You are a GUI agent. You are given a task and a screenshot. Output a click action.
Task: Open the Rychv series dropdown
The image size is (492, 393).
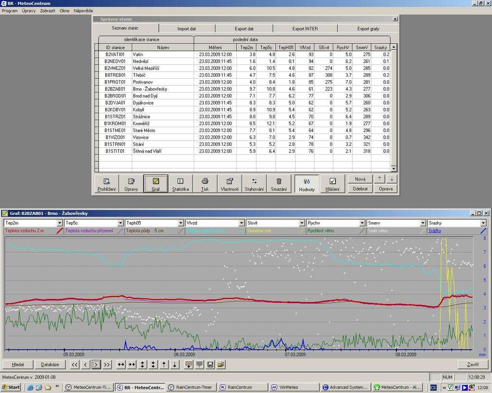pyautogui.click(x=362, y=223)
